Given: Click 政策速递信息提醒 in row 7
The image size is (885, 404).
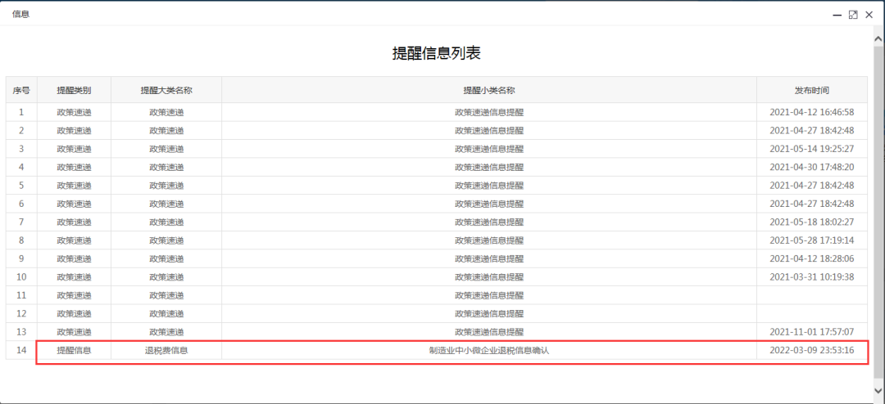Looking at the screenshot, I should tap(488, 222).
